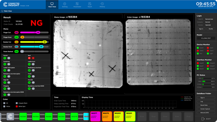This screenshot has height=122, width=217.
Task: Select the magenta result card 165377
Action: (95, 117)
